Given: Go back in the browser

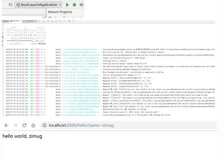Looking at the screenshot, I should (x=6, y=125).
